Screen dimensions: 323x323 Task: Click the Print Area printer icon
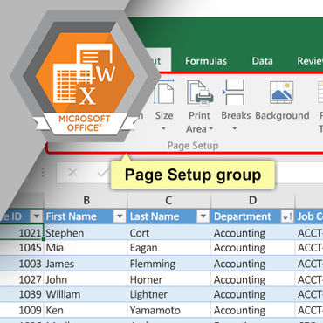(x=200, y=93)
